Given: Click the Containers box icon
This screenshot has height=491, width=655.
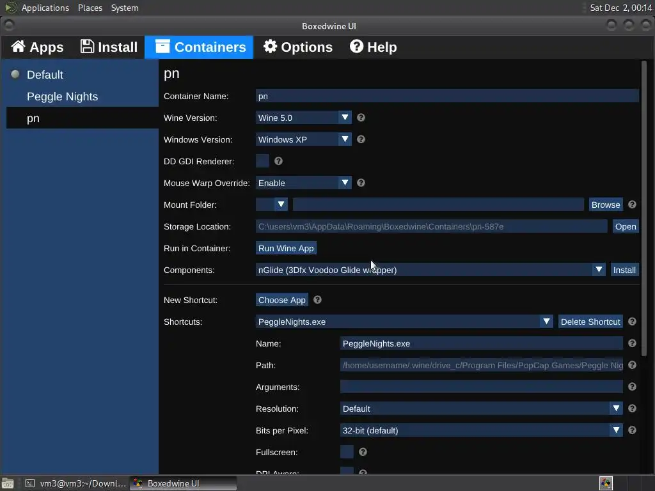Looking at the screenshot, I should coord(162,46).
